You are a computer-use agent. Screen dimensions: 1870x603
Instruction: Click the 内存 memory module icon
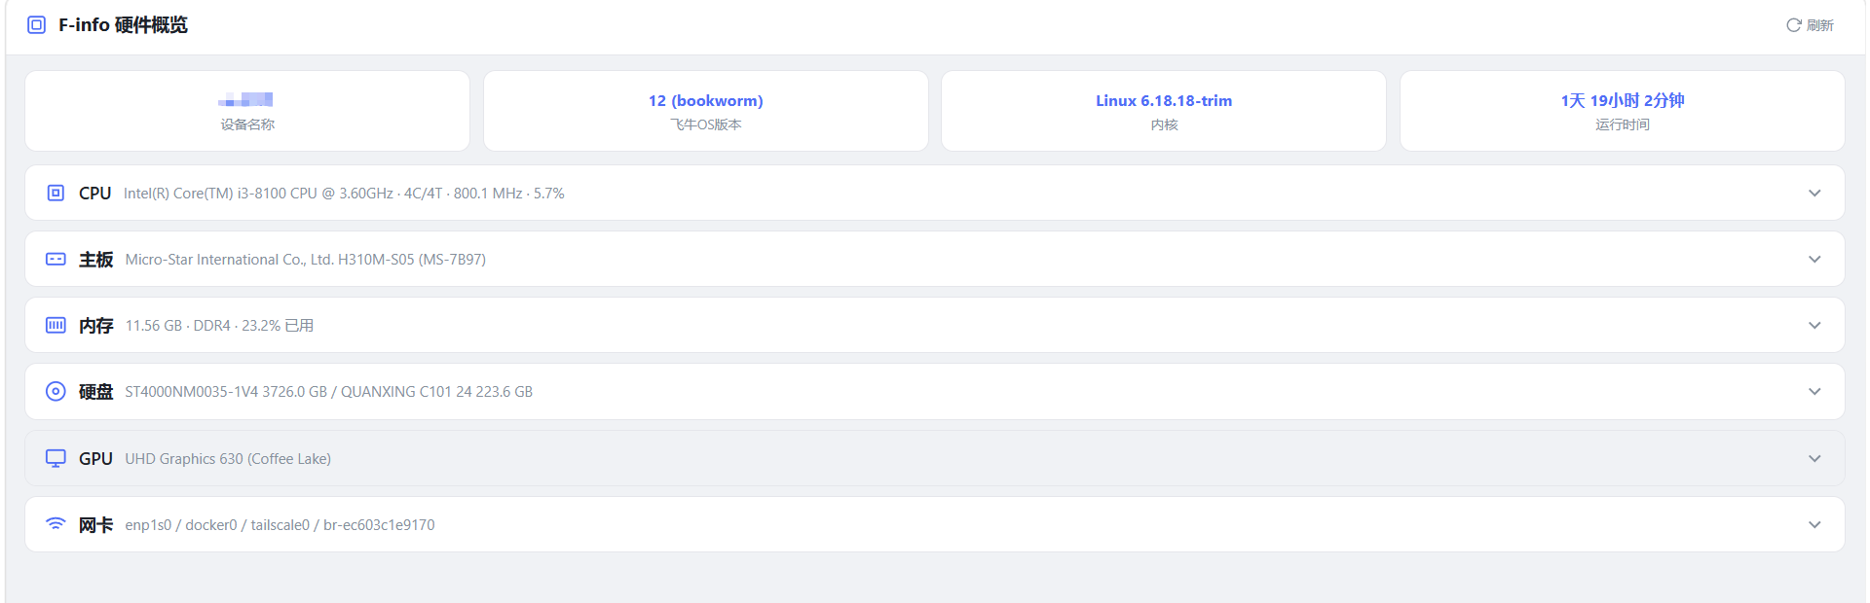click(x=56, y=325)
